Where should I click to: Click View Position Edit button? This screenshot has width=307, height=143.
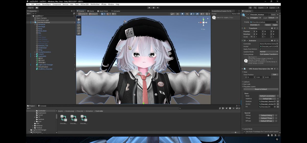[x=275, y=75]
